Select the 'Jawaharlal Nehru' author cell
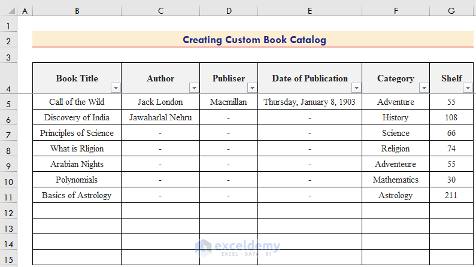The image size is (476, 267). (x=160, y=118)
